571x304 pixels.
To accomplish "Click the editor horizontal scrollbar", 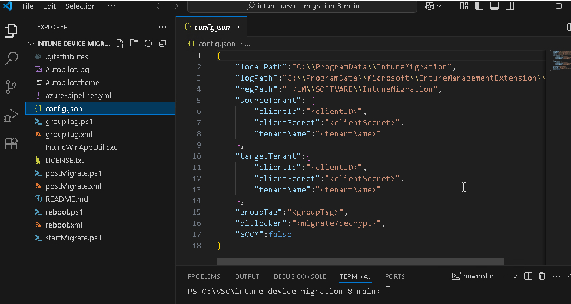I will [360, 262].
